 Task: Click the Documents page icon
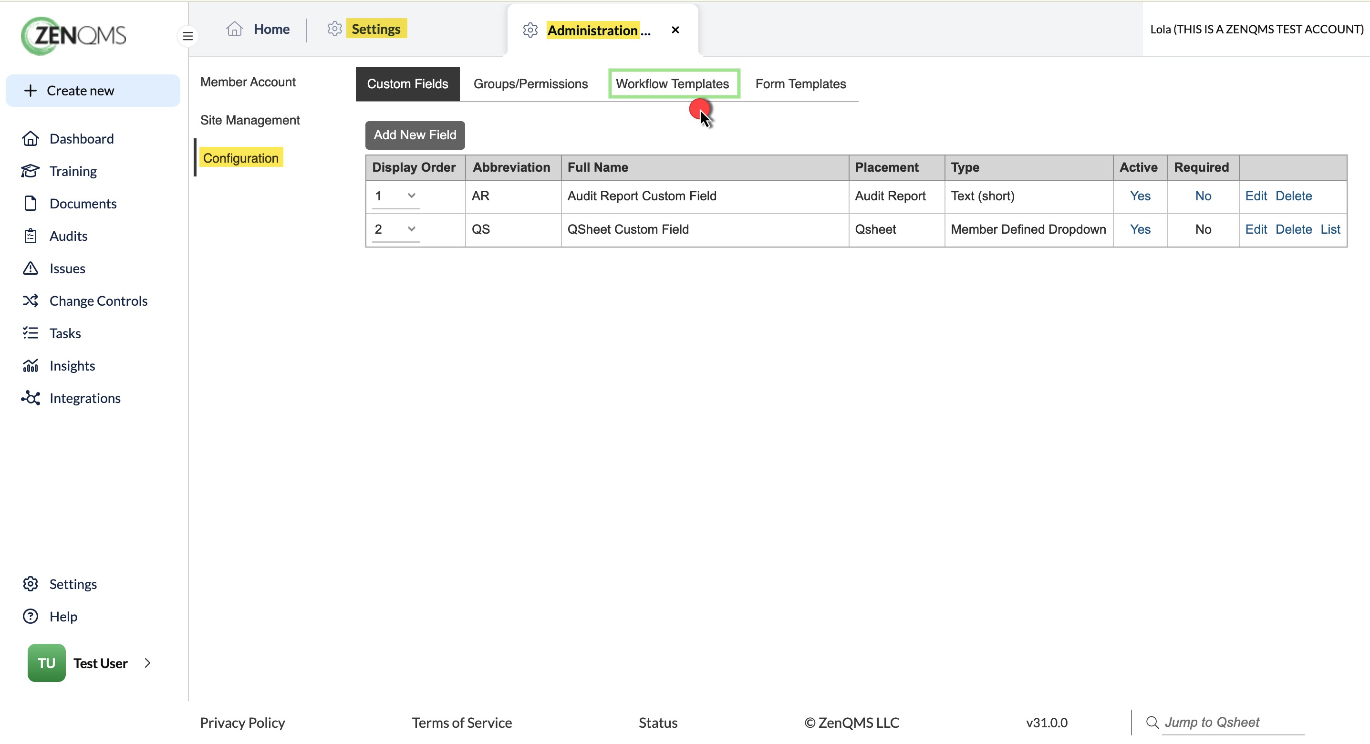31,204
